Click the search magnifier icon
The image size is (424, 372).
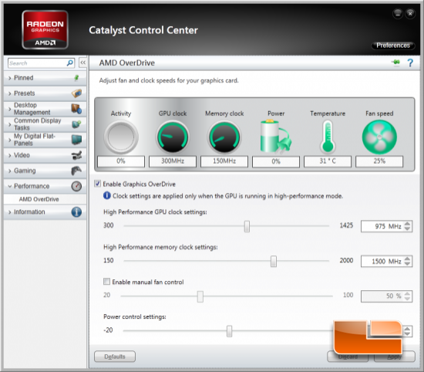(x=69, y=63)
